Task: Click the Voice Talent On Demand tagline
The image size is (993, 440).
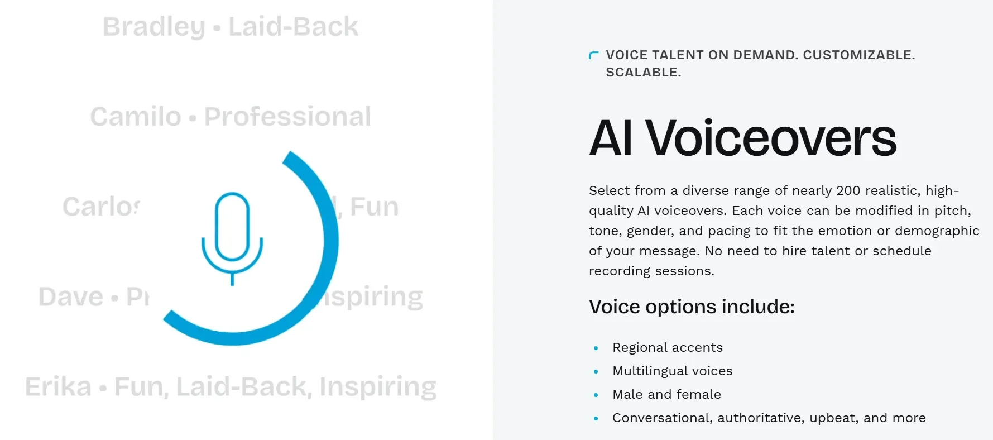Action: pos(760,64)
